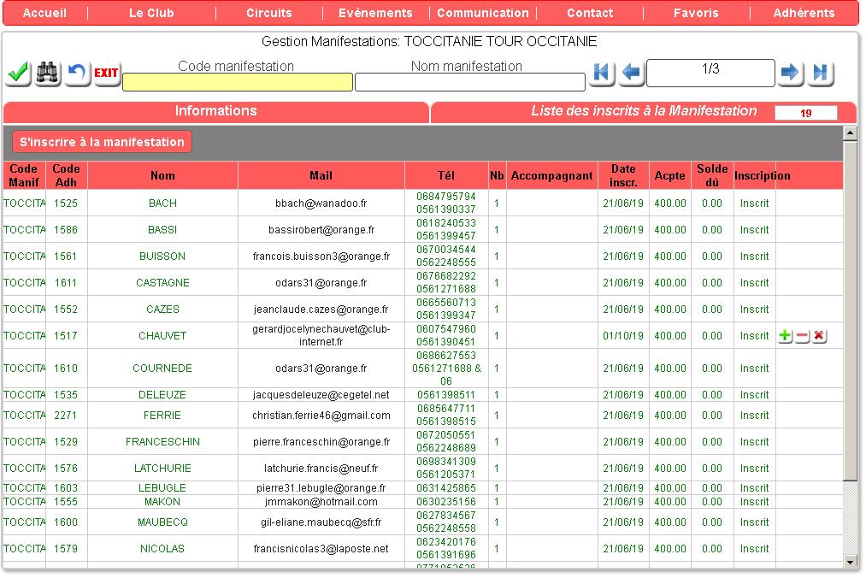
Task: Select the CAZES name cell
Action: click(163, 310)
